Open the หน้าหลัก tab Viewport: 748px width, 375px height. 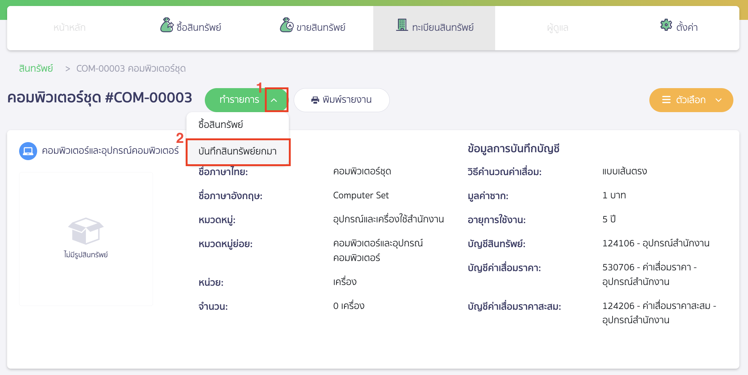pyautogui.click(x=70, y=27)
